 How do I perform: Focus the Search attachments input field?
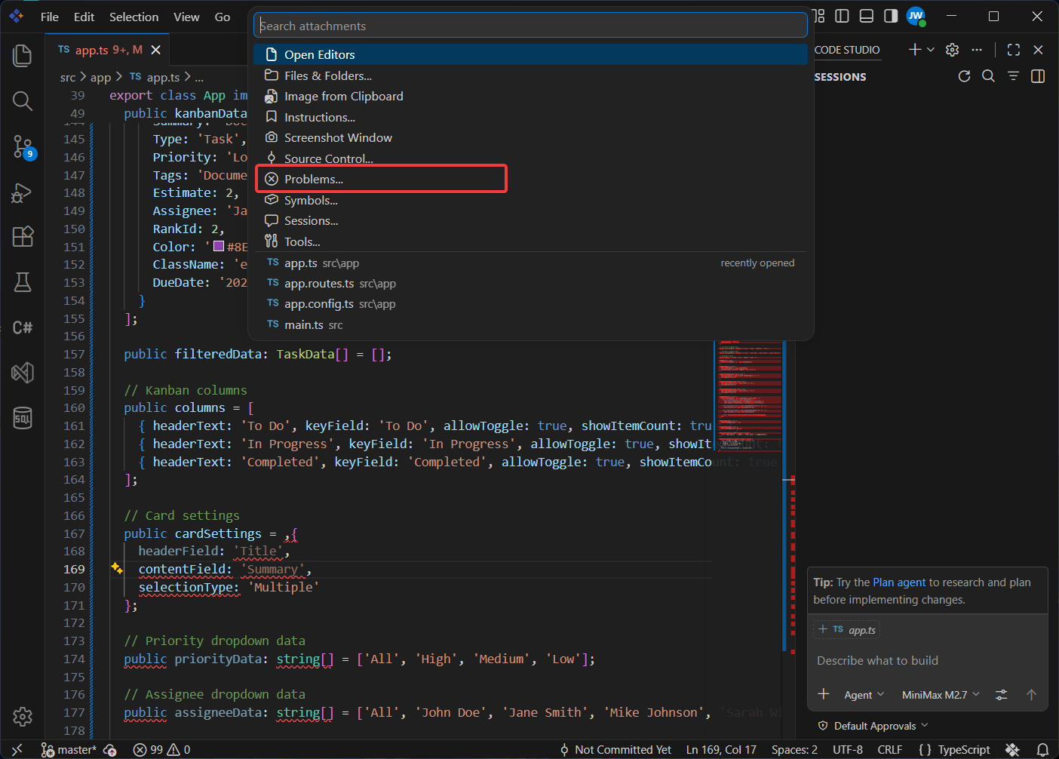(530, 26)
